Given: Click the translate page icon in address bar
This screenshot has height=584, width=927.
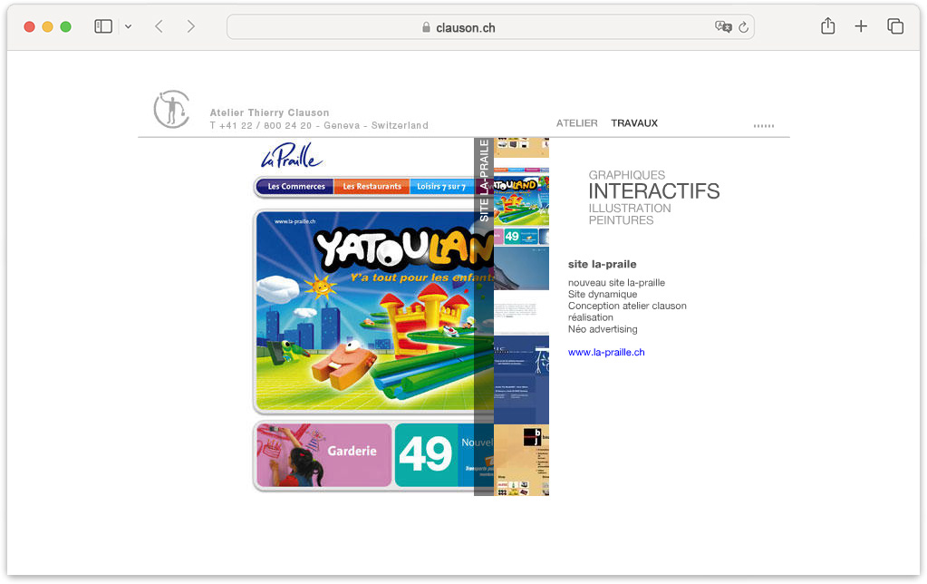Looking at the screenshot, I should click(x=723, y=27).
